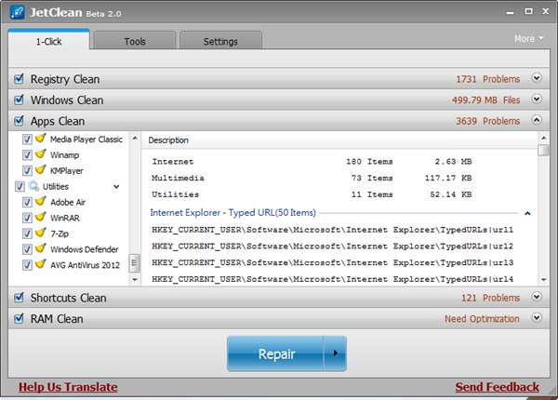The height and width of the screenshot is (400, 558).
Task: Select the Utilities 11 Items summary row
Action: click(x=312, y=194)
